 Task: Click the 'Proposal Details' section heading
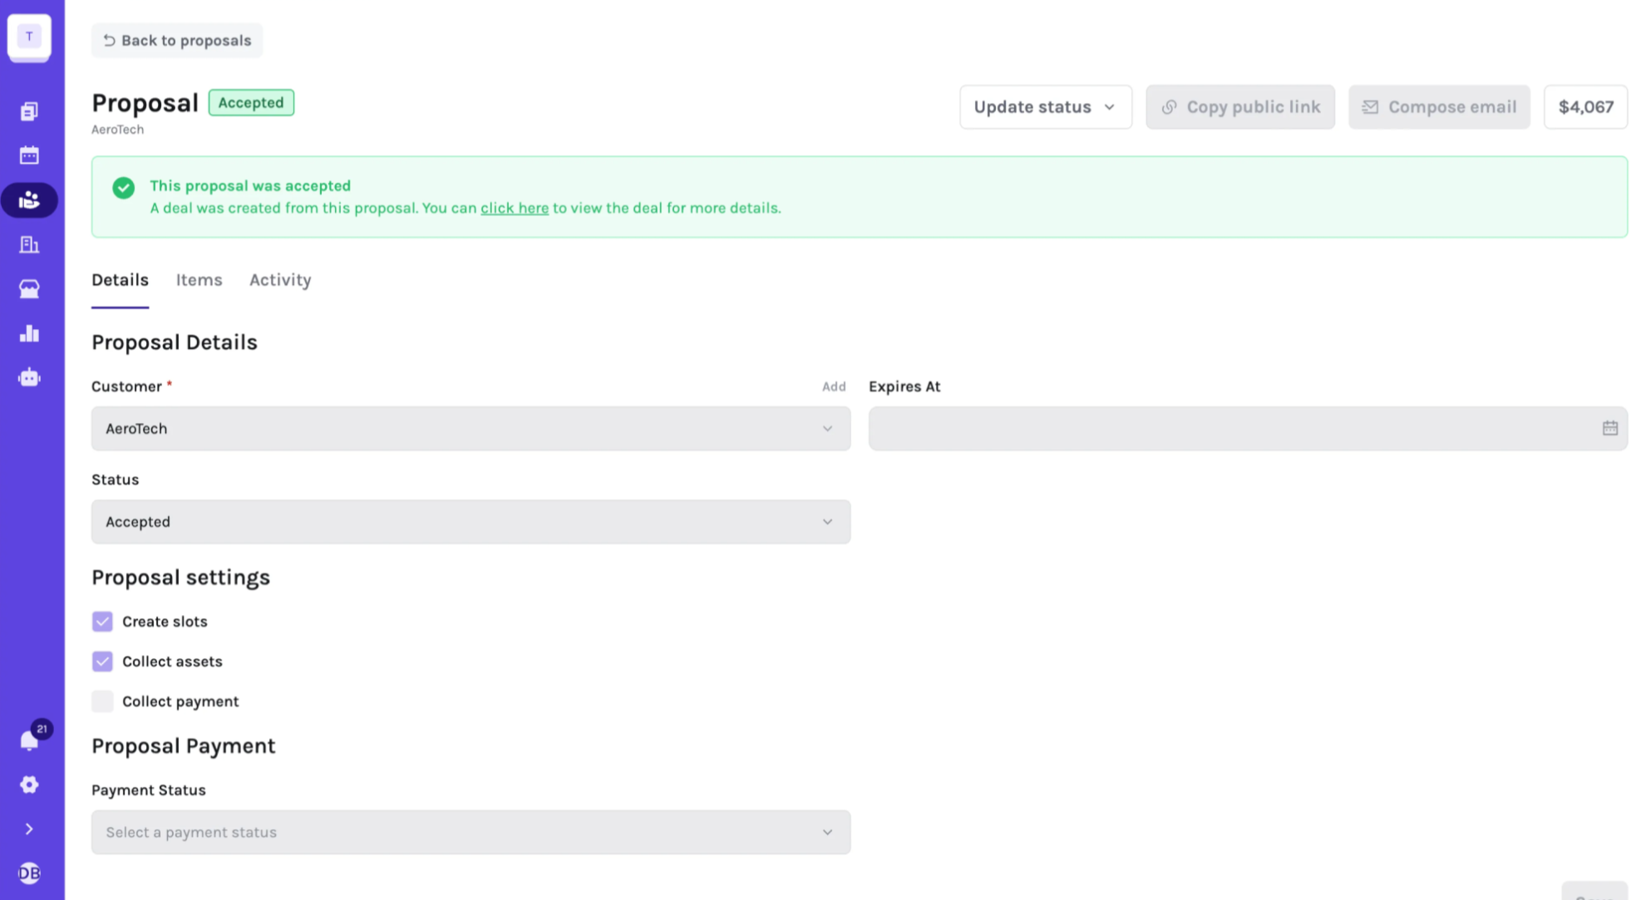(x=175, y=342)
